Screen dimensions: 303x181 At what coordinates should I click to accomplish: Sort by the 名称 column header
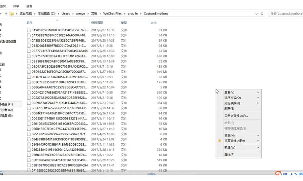pos(29,23)
